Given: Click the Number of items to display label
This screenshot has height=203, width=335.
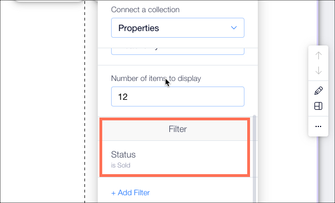Looking at the screenshot, I should [x=156, y=78].
